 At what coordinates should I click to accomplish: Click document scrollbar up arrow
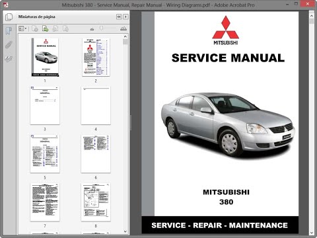(x=312, y=16)
